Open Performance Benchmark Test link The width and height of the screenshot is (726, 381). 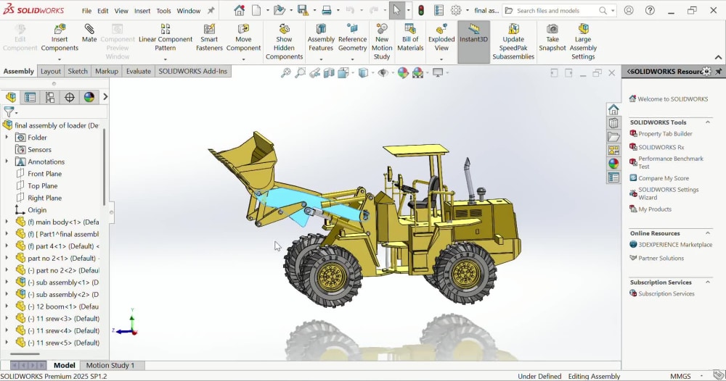pos(670,162)
